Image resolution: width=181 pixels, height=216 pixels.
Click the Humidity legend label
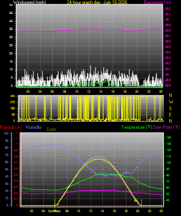click(33, 127)
